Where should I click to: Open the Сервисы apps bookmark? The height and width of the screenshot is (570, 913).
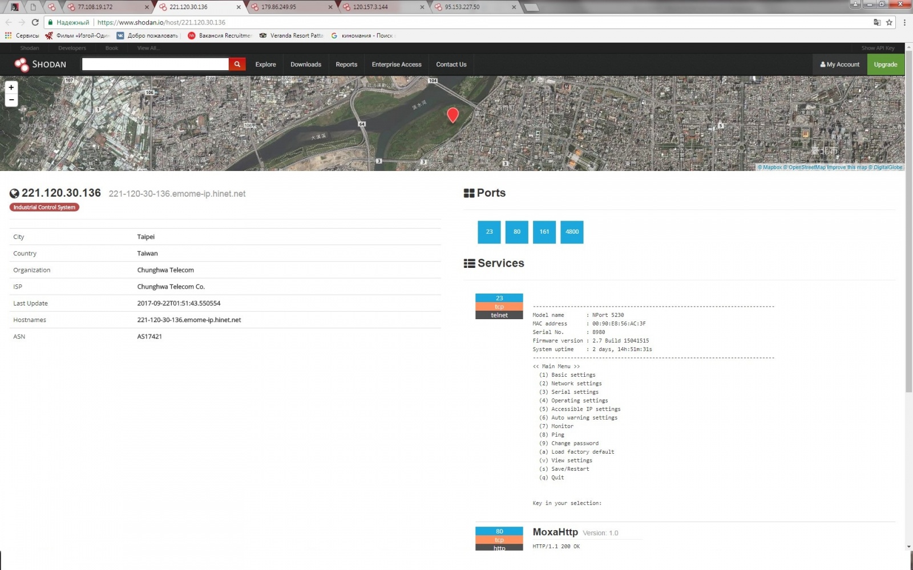click(x=22, y=35)
